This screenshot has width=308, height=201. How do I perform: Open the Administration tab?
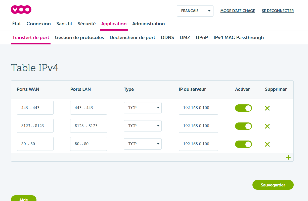coord(149,24)
